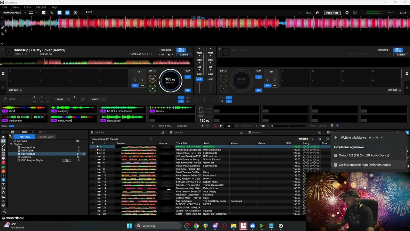Select the Tree View tab
This screenshot has height=231, width=410.
(x=24, y=137)
